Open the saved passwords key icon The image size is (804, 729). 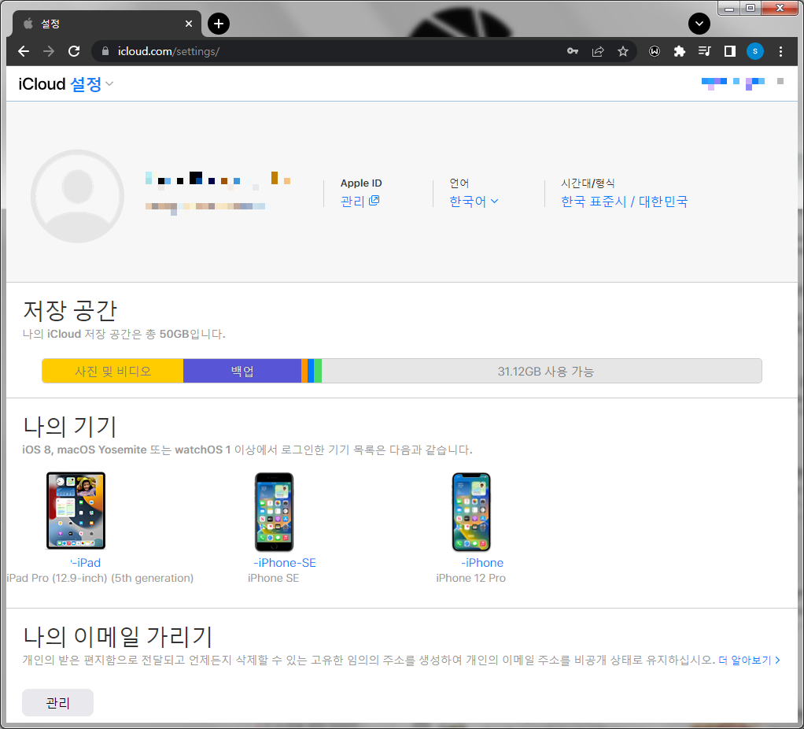pos(573,51)
